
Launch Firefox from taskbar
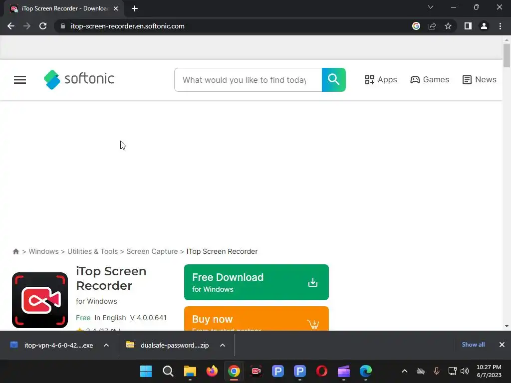[212, 371]
